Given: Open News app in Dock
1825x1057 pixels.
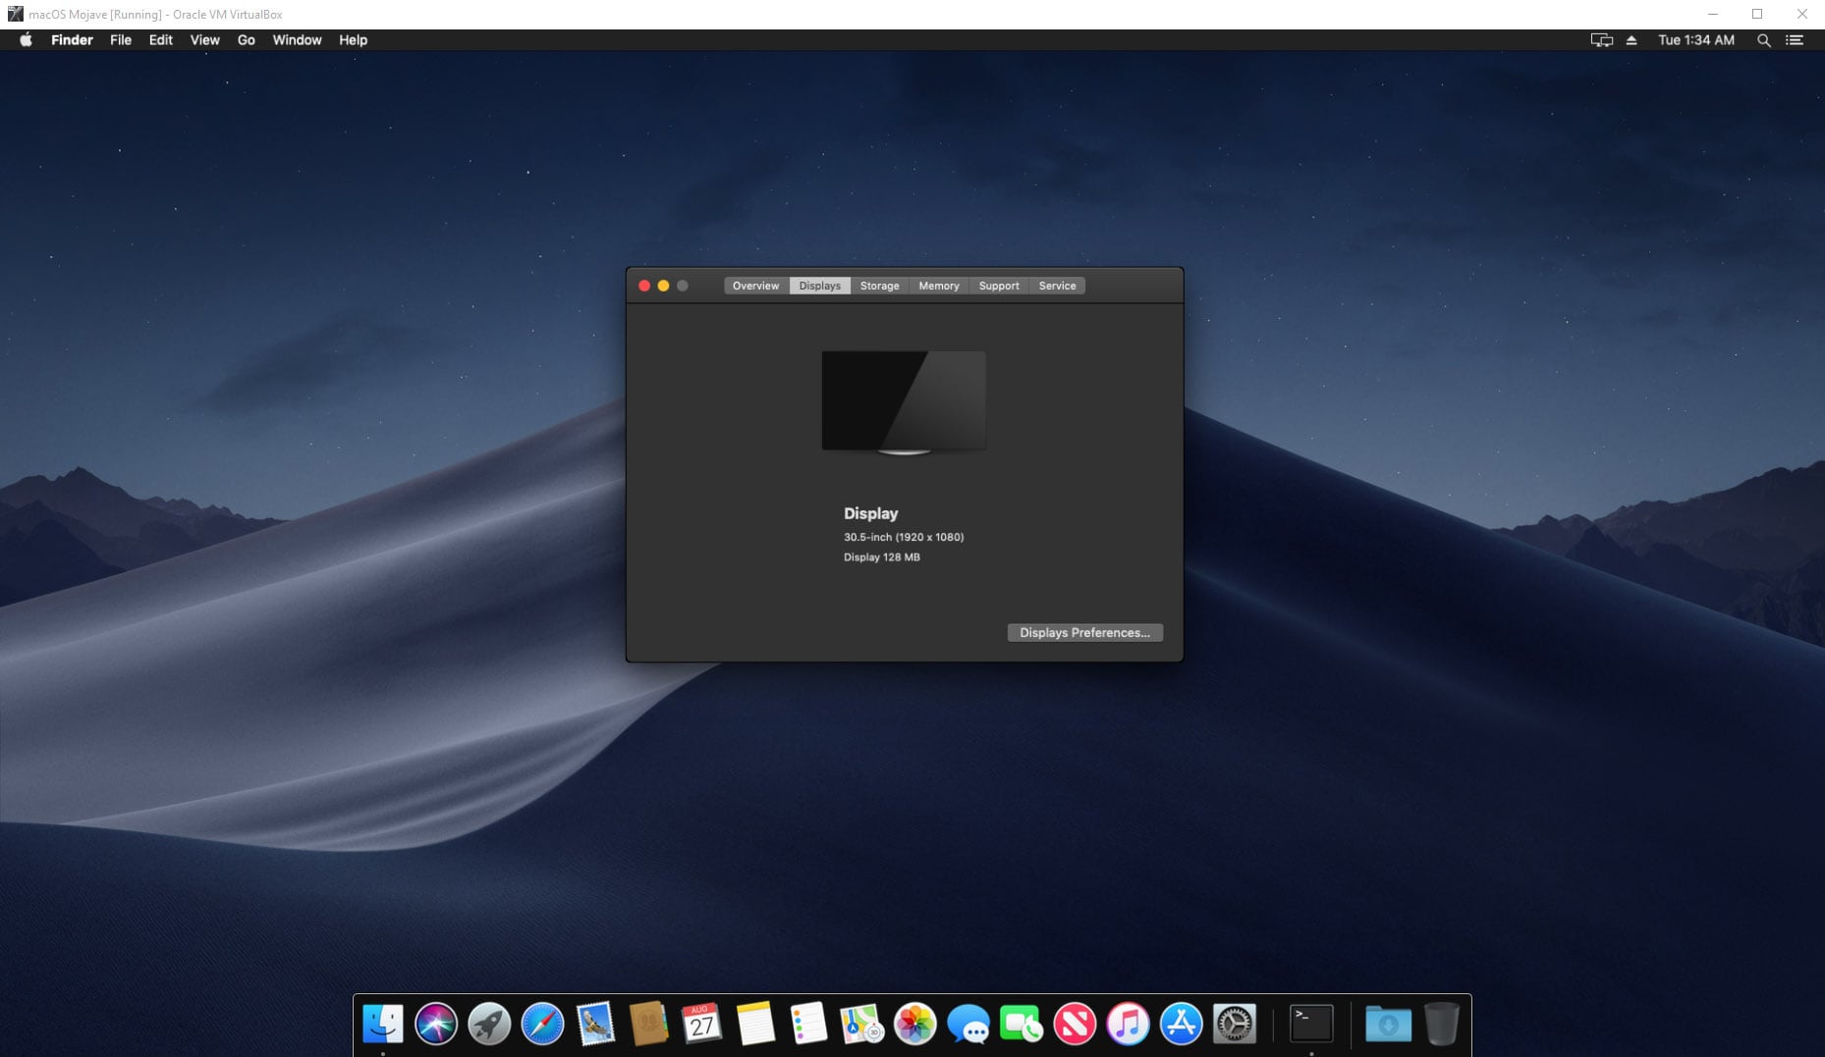Looking at the screenshot, I should (1075, 1025).
